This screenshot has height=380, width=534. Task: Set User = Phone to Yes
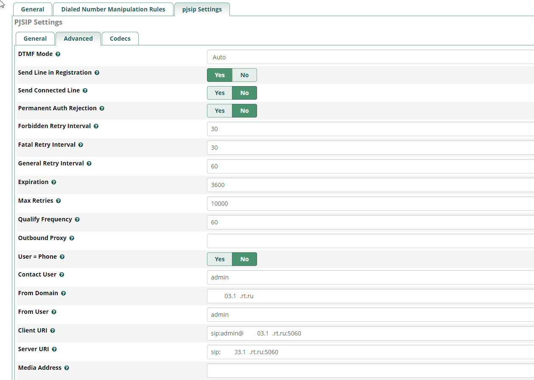click(x=220, y=259)
